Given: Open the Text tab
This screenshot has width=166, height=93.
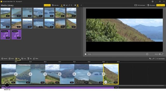Looking at the screenshot, I should click(30, 59).
